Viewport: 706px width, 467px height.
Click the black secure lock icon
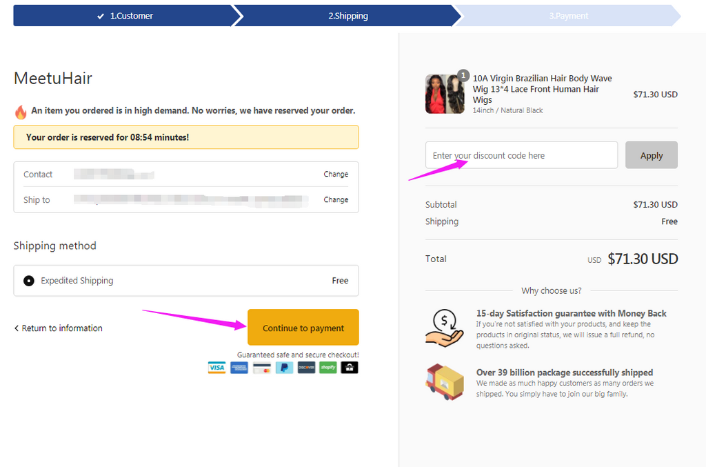tap(350, 368)
